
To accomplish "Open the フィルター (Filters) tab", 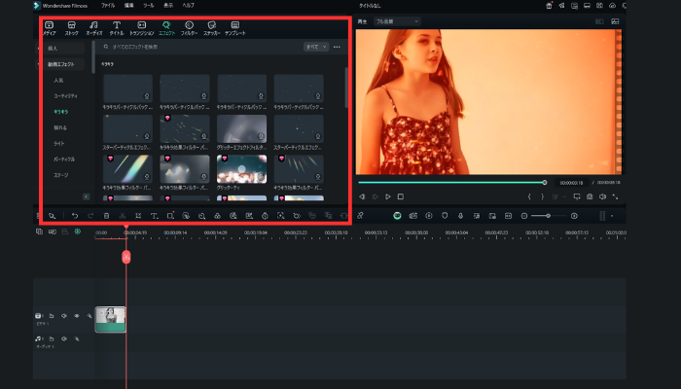I will (189, 28).
